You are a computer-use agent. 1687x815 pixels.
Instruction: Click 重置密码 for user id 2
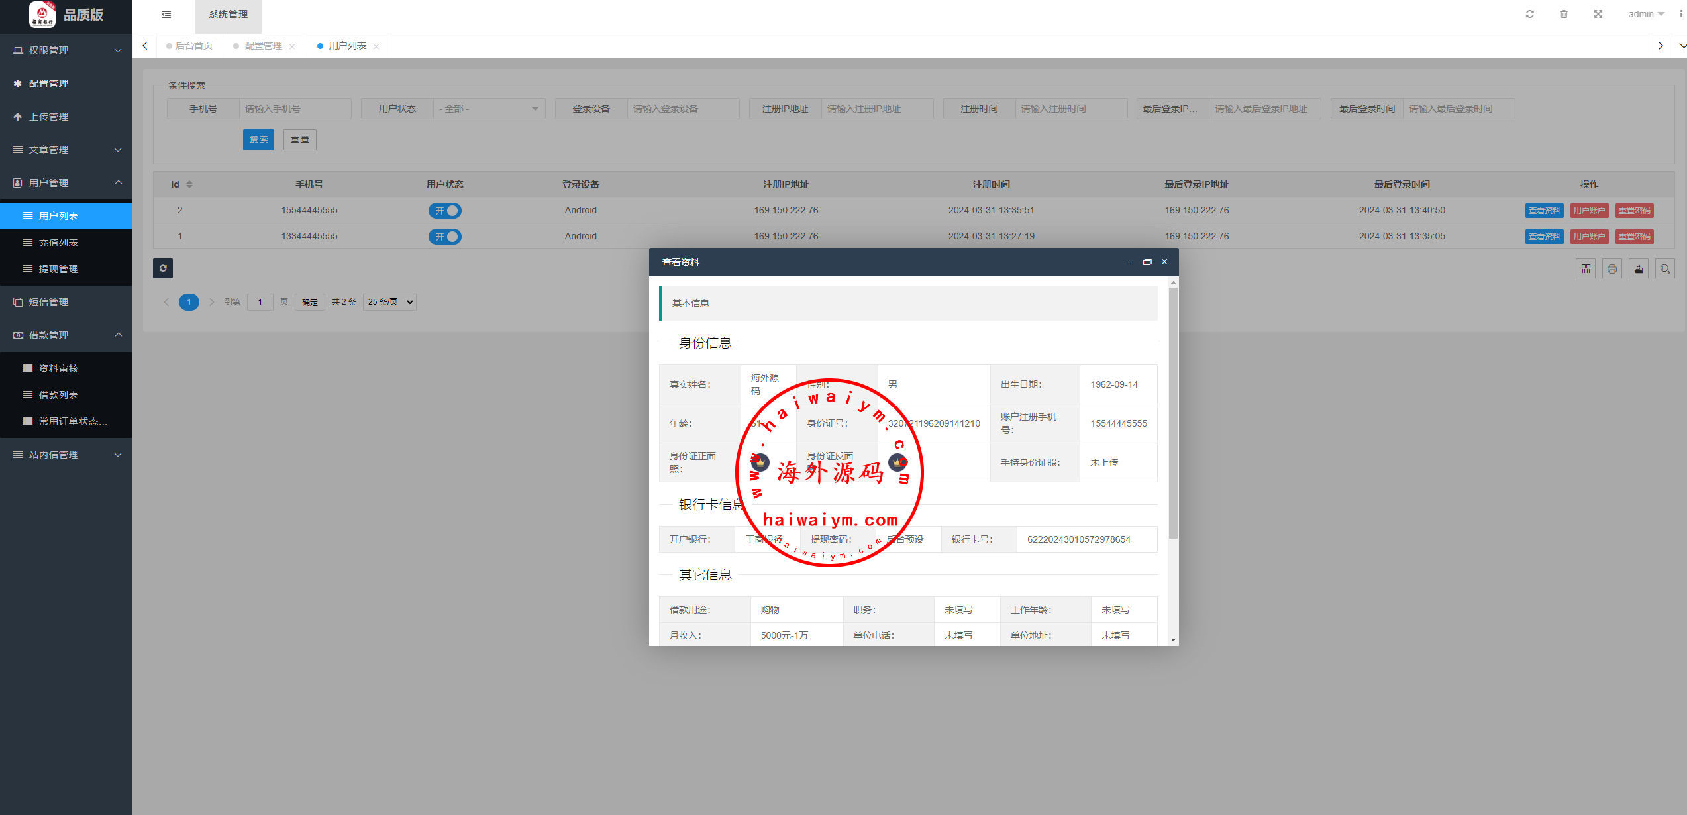click(x=1634, y=211)
